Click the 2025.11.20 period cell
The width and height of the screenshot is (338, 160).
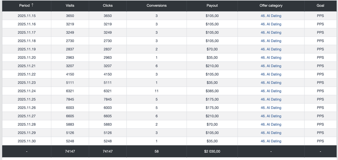(27, 57)
